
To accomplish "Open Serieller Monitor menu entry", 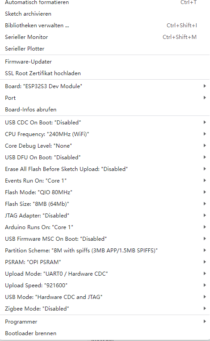I will point(105,37).
